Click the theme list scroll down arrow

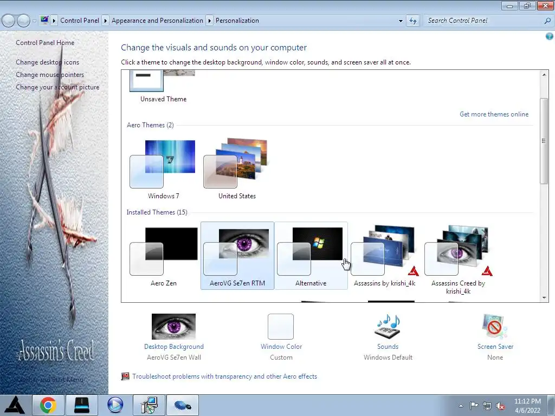(x=544, y=298)
